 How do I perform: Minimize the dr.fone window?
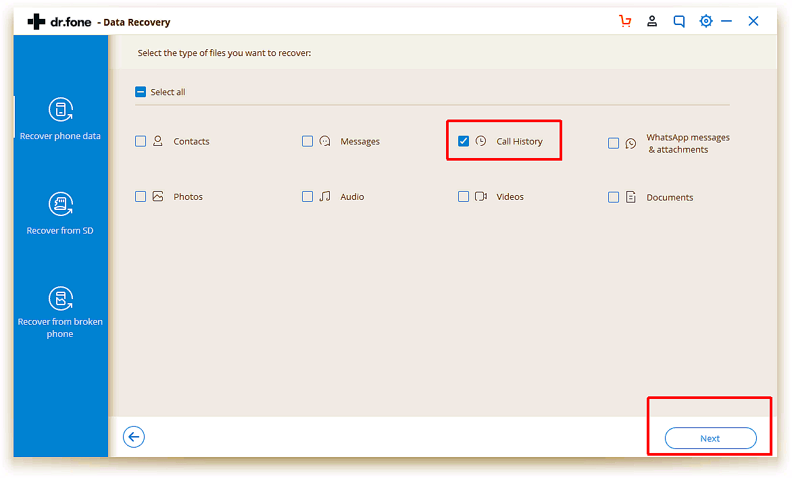click(726, 21)
